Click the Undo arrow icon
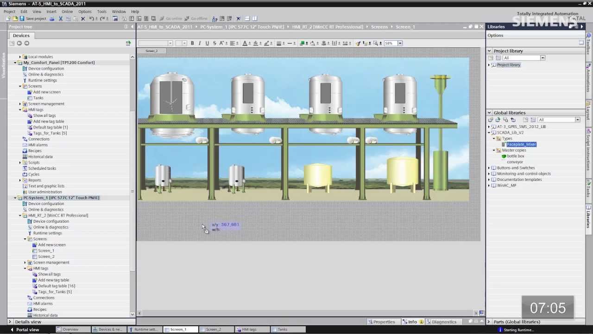Image resolution: width=593 pixels, height=334 pixels. click(x=91, y=19)
